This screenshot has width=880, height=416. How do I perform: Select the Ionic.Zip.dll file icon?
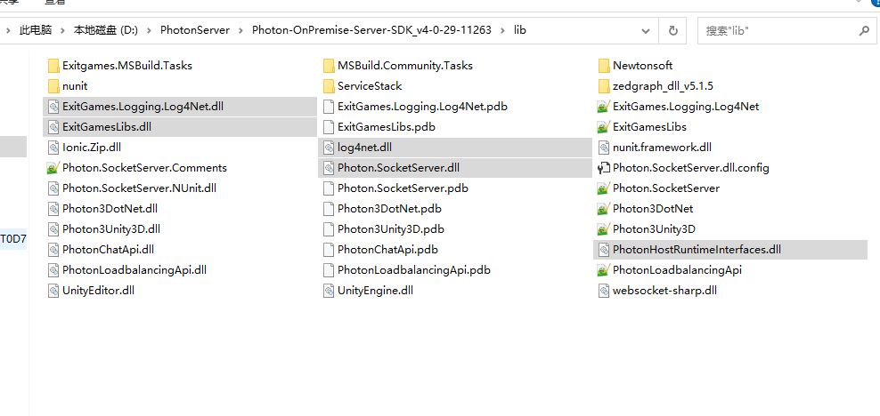click(53, 148)
